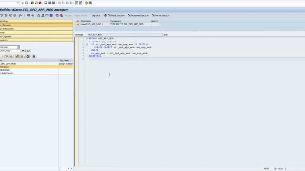Click the Beschreib... column header in the tree

[66, 60]
